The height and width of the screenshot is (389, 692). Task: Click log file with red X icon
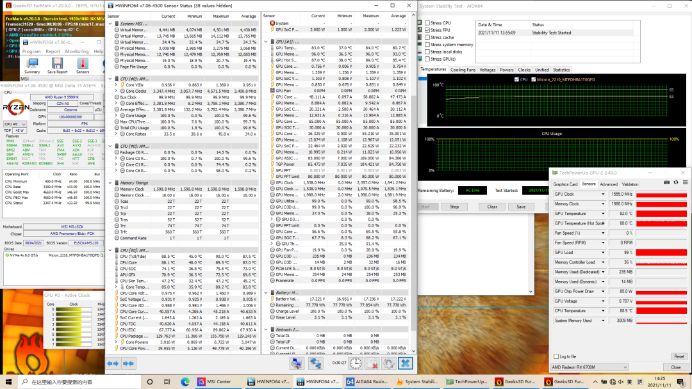pyautogui.click(x=372, y=363)
